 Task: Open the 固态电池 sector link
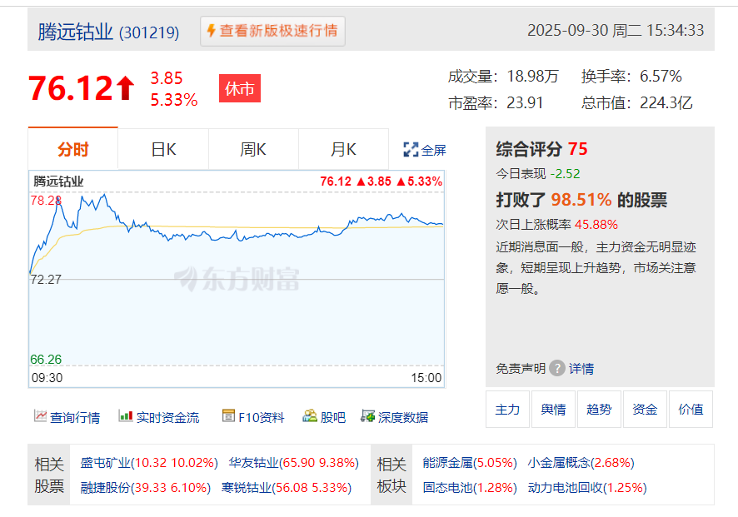coord(470,487)
